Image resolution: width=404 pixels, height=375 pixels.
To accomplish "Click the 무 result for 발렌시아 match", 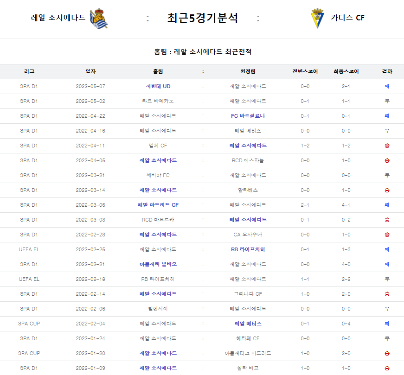I will [x=387, y=309].
